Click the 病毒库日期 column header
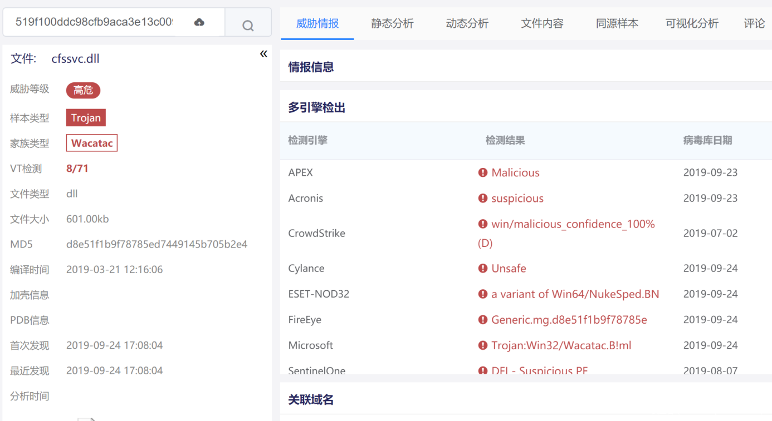This screenshot has width=772, height=421. coord(707,141)
